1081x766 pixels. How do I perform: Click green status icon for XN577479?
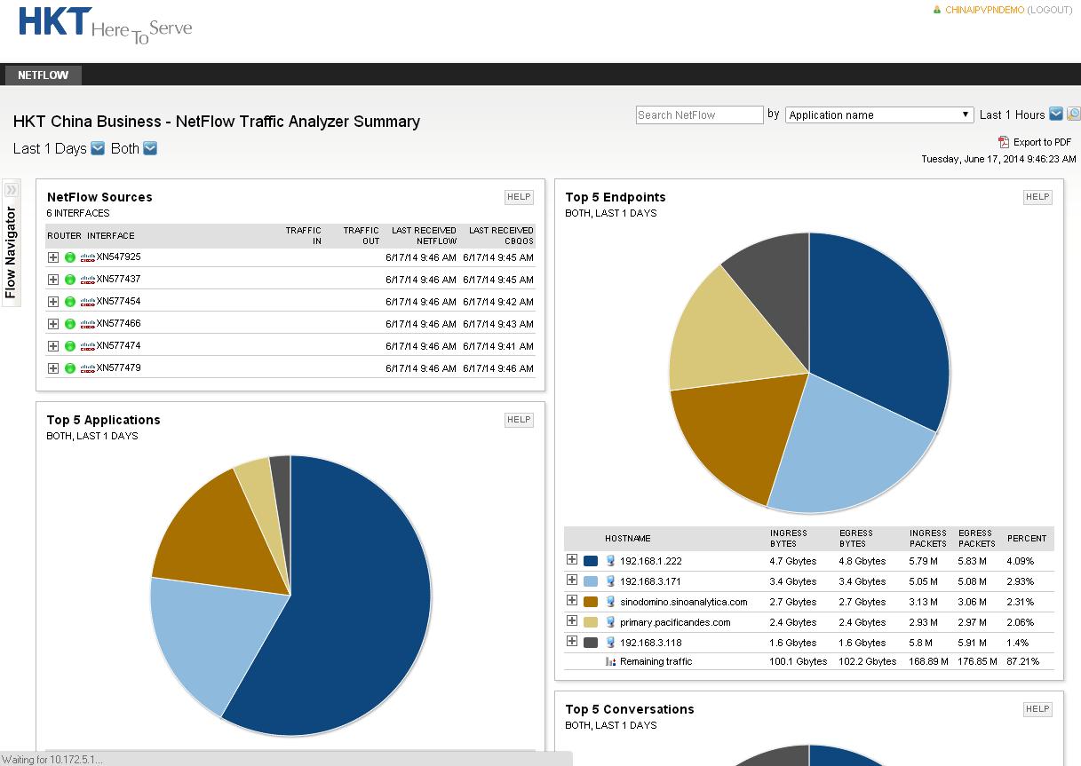coord(70,368)
